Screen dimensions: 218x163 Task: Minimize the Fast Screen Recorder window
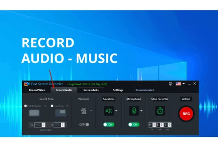189,84
